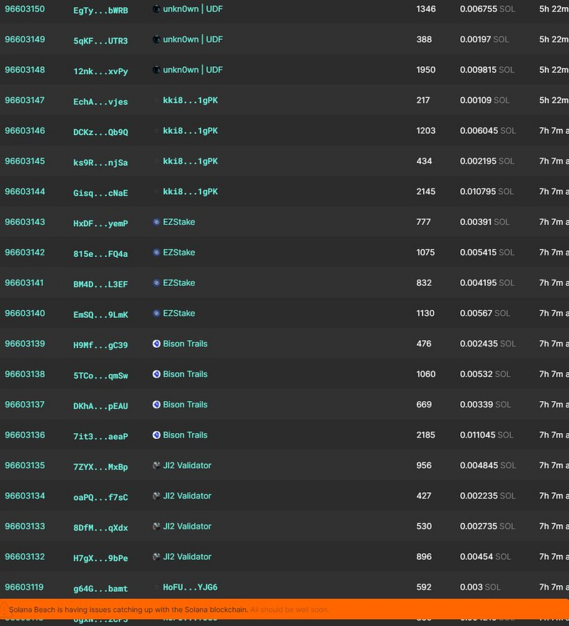Click blockhash 7it3...aeaP
This screenshot has width=569, height=626.
pyautogui.click(x=100, y=436)
